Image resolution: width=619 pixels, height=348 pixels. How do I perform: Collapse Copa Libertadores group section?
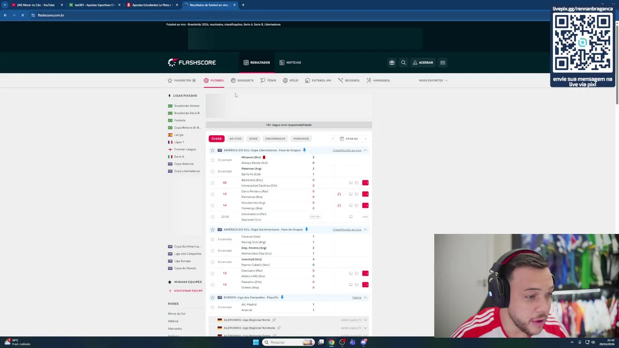(365, 150)
